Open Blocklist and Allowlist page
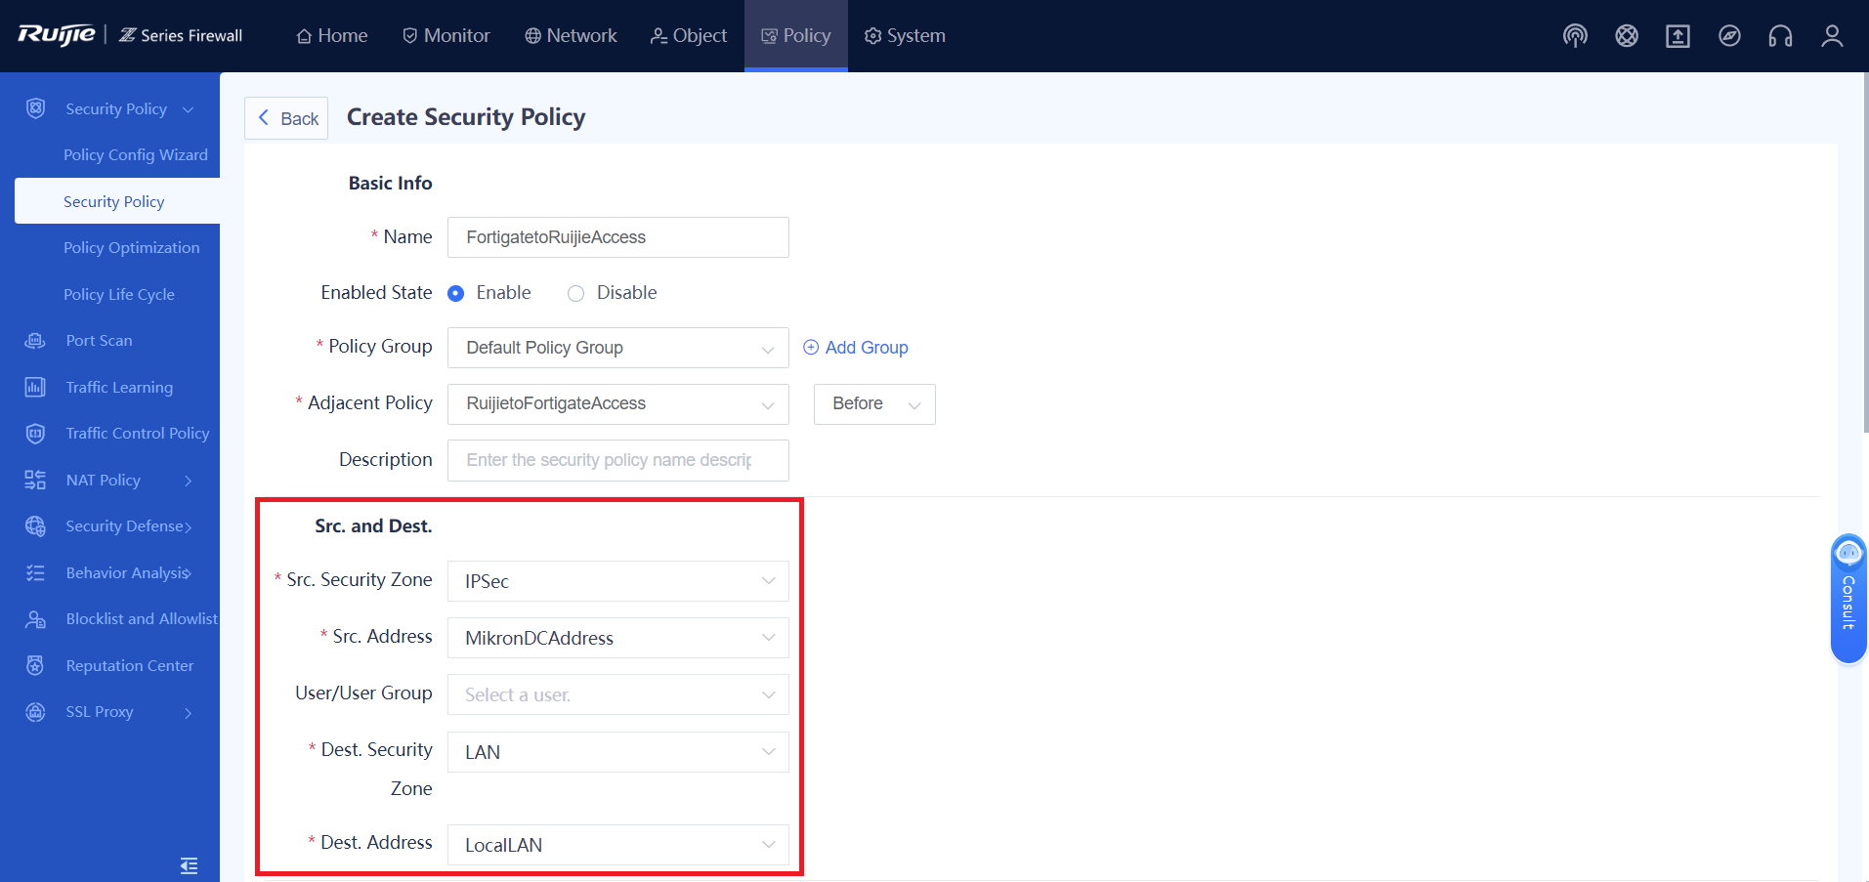This screenshot has height=882, width=1869. 142,619
